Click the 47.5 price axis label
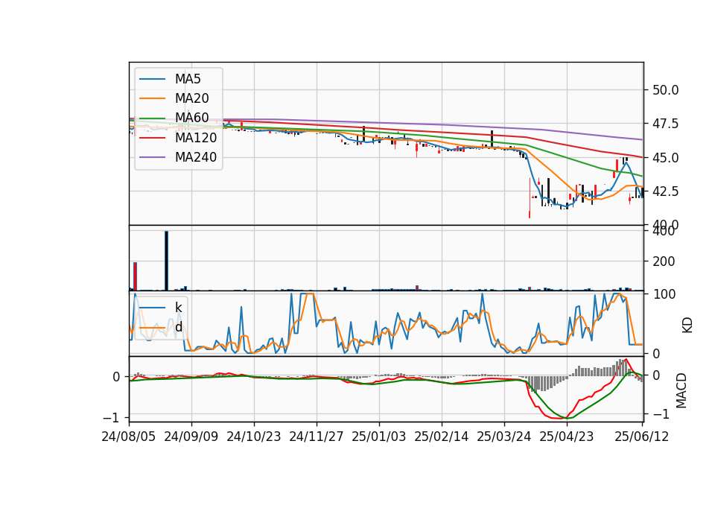This screenshot has width=715, height=514. (666, 124)
